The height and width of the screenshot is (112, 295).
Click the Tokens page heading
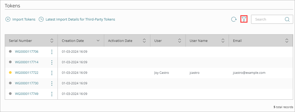[x=12, y=6]
